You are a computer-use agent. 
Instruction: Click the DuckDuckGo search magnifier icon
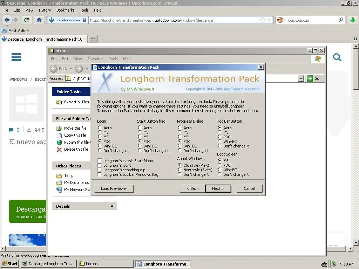[x=341, y=20]
